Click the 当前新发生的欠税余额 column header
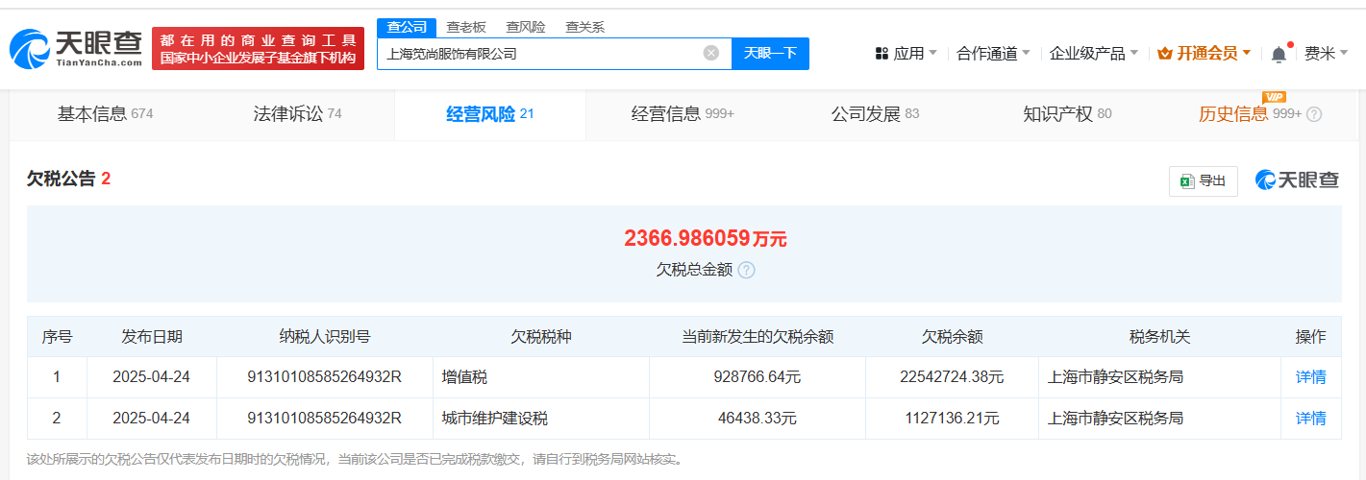 758,337
